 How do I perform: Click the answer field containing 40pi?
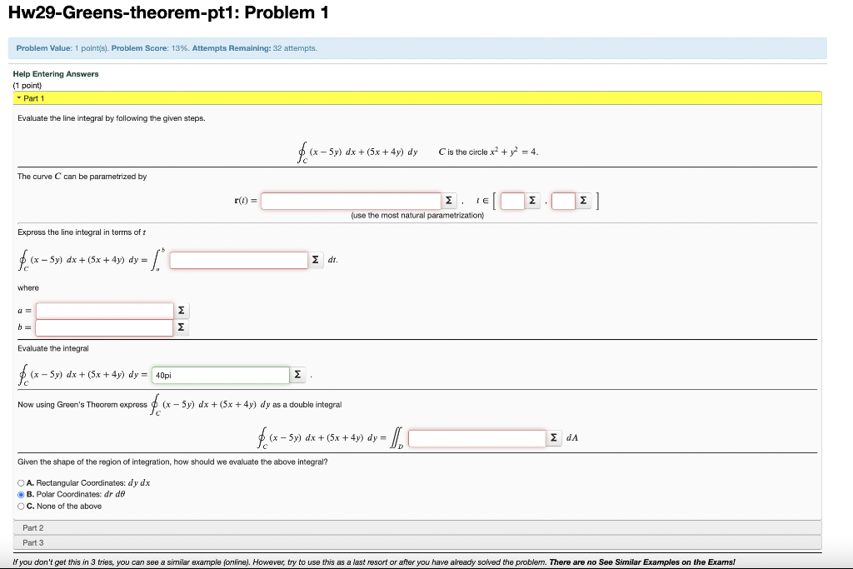[219, 374]
